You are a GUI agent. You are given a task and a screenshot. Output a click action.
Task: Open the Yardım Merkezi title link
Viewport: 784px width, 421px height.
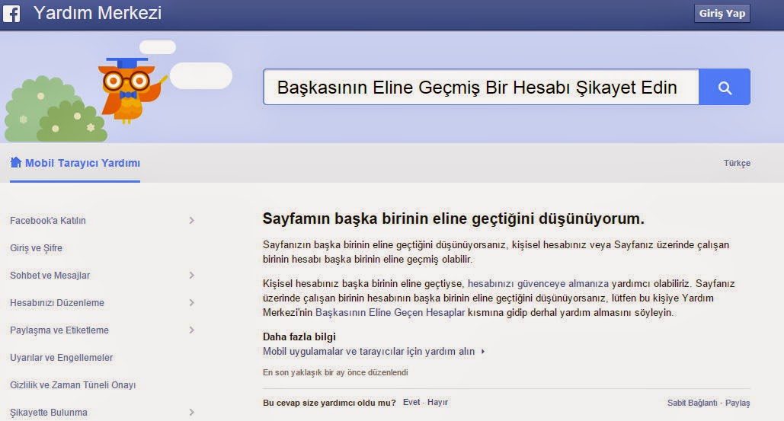click(98, 13)
